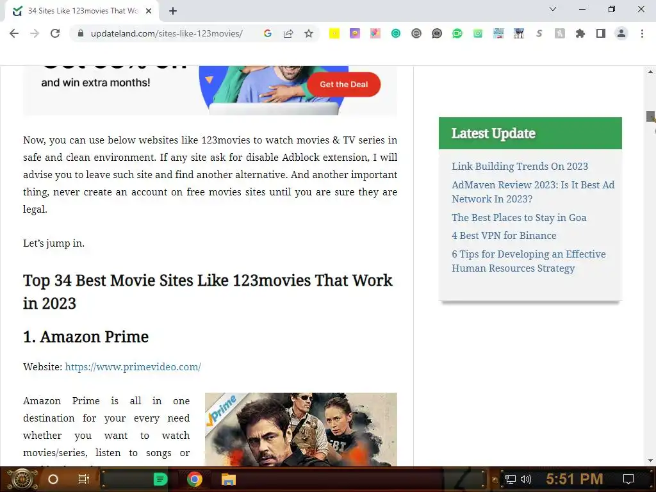View site info via padlock icon
Screen dimensions: 656x492
tap(81, 33)
